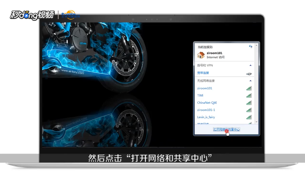
Task: Select the 宽带连接 entry
Action: 203,73
